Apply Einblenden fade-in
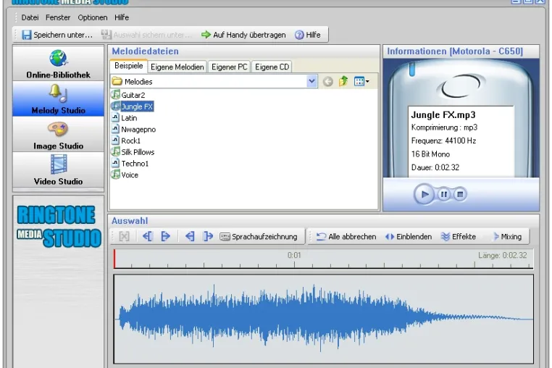This screenshot has height=368, width=552. click(x=409, y=237)
